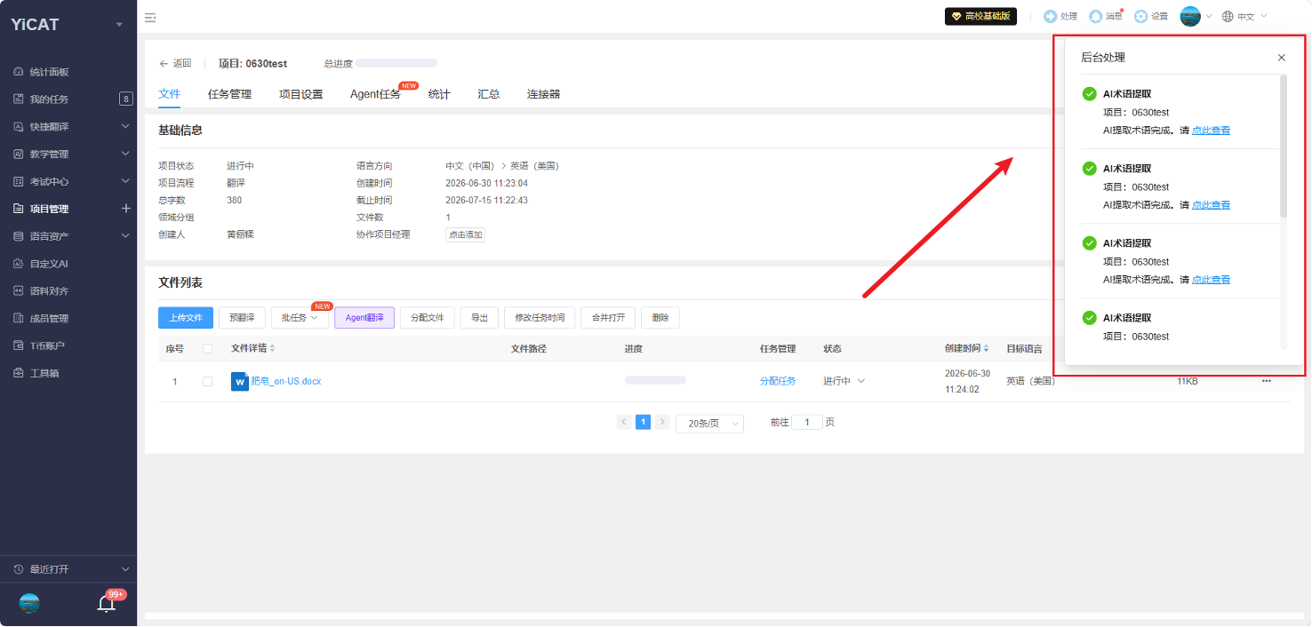Toggle the select-all checkbox in the table header
1312x627 pixels.
pos(207,348)
